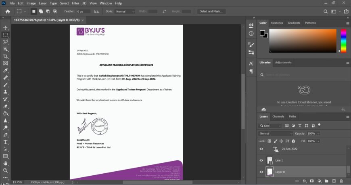Open the Layers panel flyout menu
Viewport: 351px width, 185px height.
(x=348, y=117)
